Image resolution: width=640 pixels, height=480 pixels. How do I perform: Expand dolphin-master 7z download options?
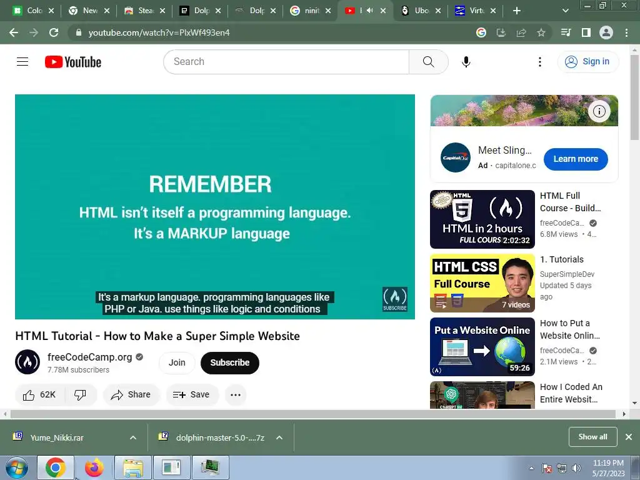click(279, 437)
